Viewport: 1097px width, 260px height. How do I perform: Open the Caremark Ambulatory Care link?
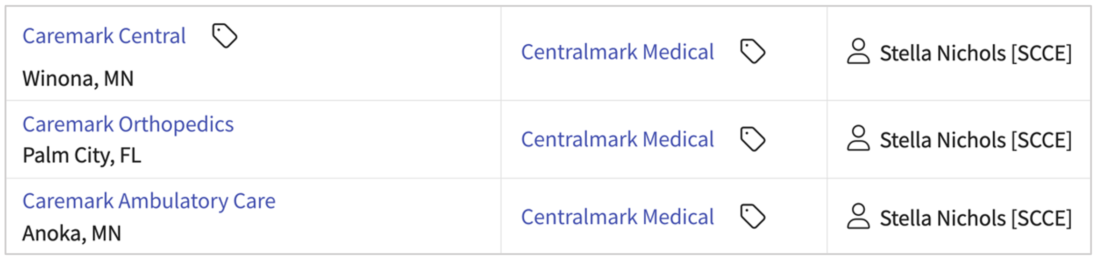click(149, 201)
